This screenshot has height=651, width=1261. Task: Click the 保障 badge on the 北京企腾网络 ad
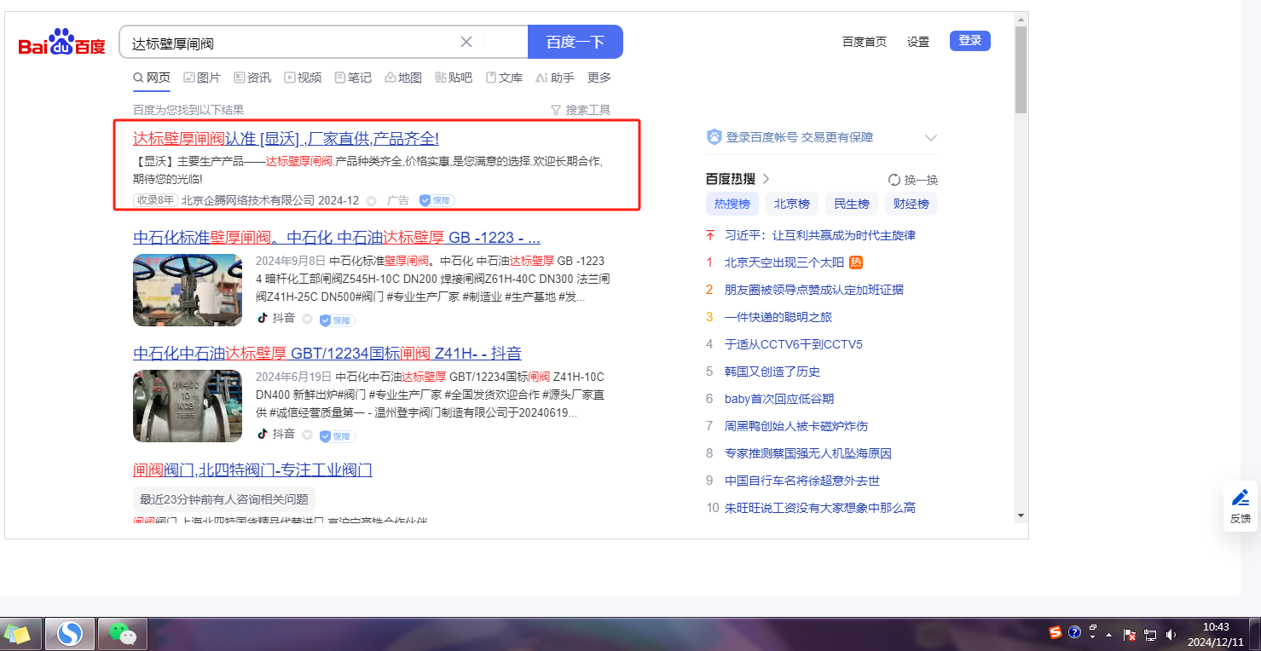[x=437, y=200]
